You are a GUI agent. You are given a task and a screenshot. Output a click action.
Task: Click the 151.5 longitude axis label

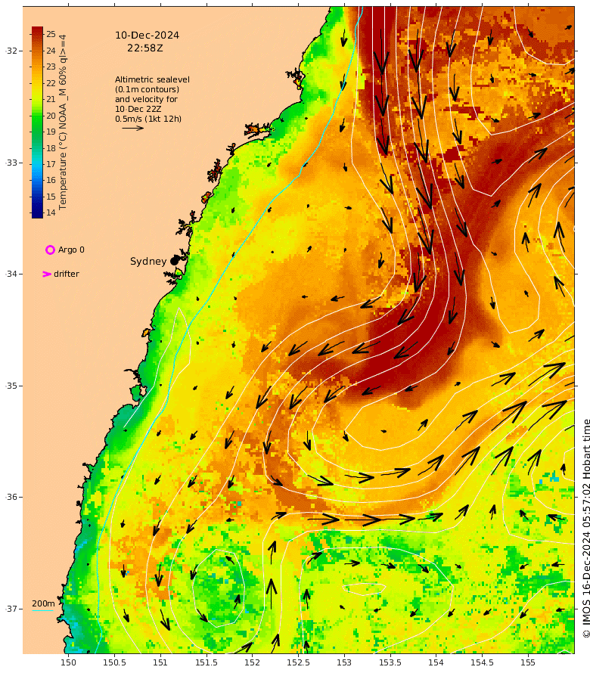tap(206, 662)
